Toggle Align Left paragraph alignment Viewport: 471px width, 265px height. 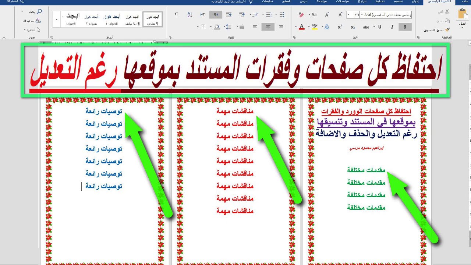click(x=255, y=27)
